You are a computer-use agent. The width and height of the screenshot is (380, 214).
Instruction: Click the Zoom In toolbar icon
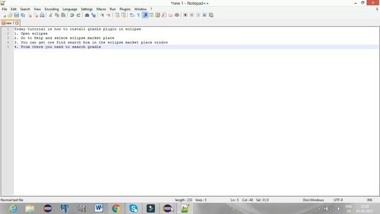(102, 15)
